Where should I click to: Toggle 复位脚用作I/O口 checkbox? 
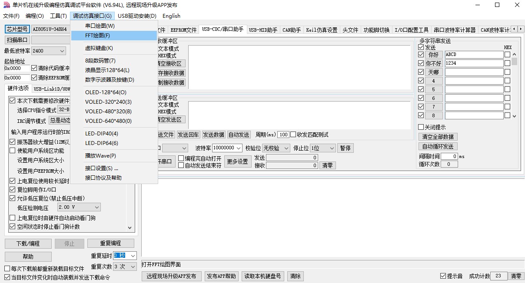click(12, 190)
